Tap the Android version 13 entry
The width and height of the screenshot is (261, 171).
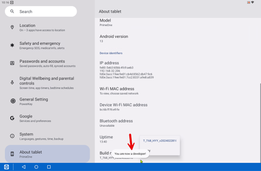[177, 38]
